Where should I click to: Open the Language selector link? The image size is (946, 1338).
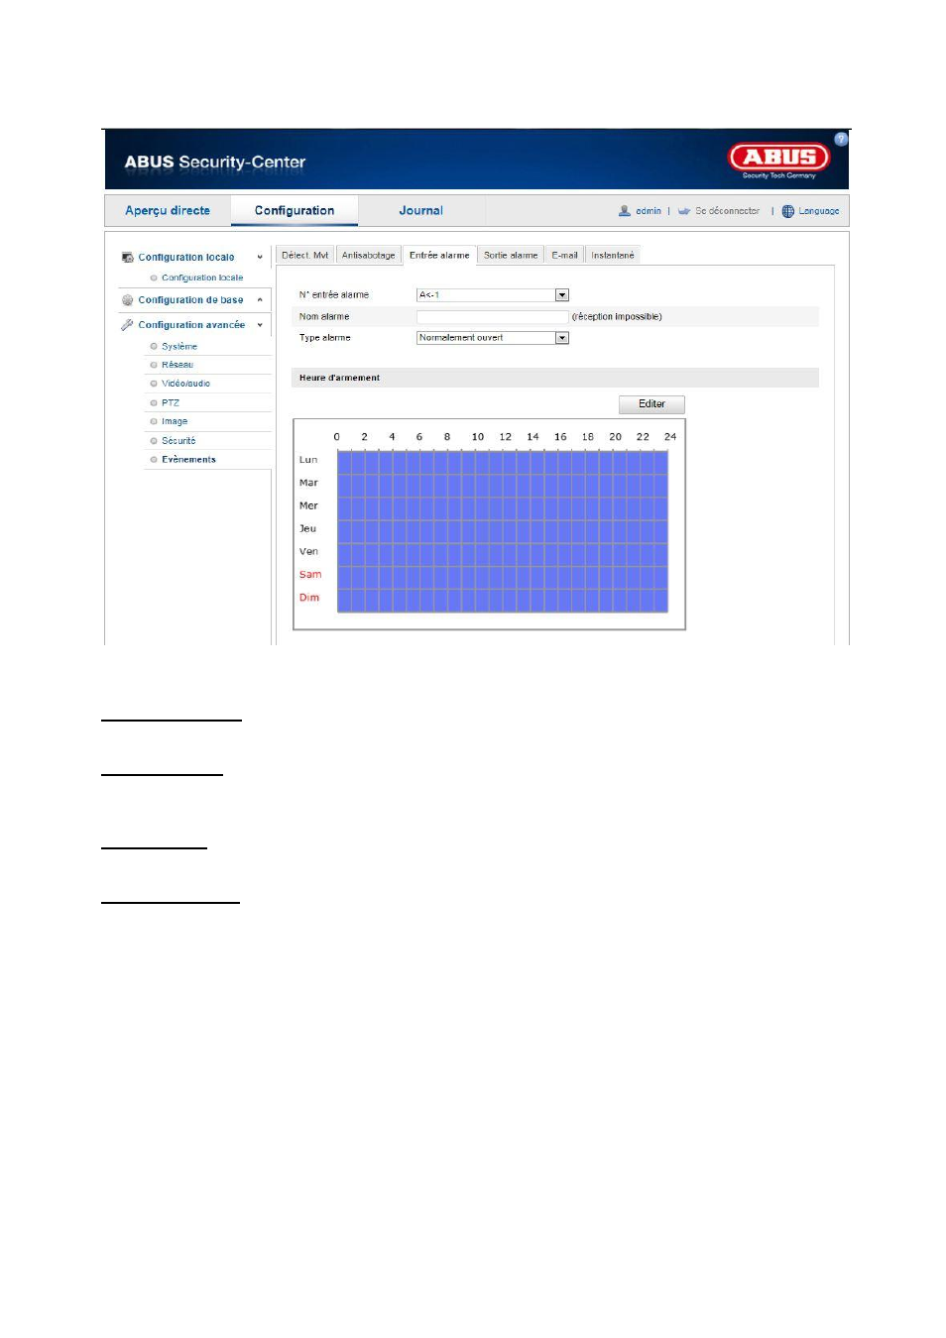point(819,211)
